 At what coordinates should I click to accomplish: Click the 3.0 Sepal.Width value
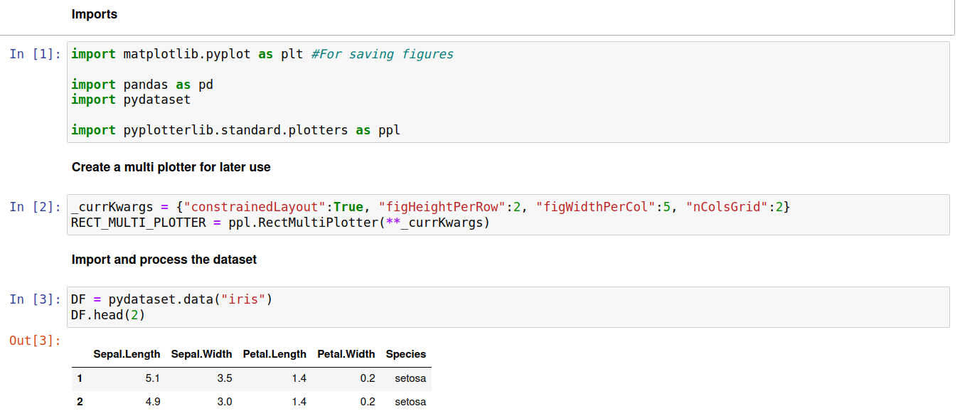(225, 402)
